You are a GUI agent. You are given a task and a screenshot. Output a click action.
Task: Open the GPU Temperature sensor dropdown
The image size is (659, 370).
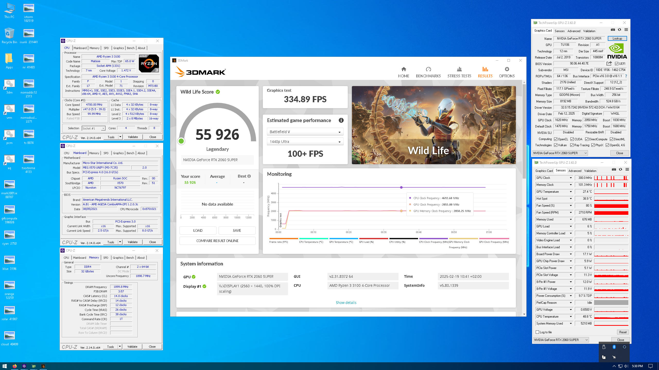(x=570, y=192)
